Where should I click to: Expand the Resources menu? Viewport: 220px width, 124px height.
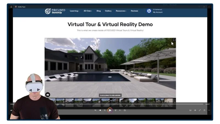click(x=121, y=11)
